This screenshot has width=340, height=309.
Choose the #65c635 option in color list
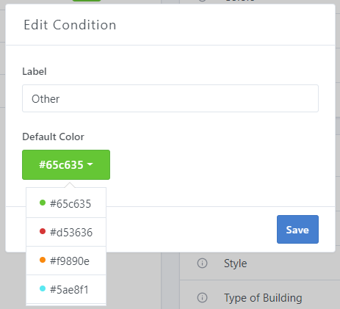point(66,203)
